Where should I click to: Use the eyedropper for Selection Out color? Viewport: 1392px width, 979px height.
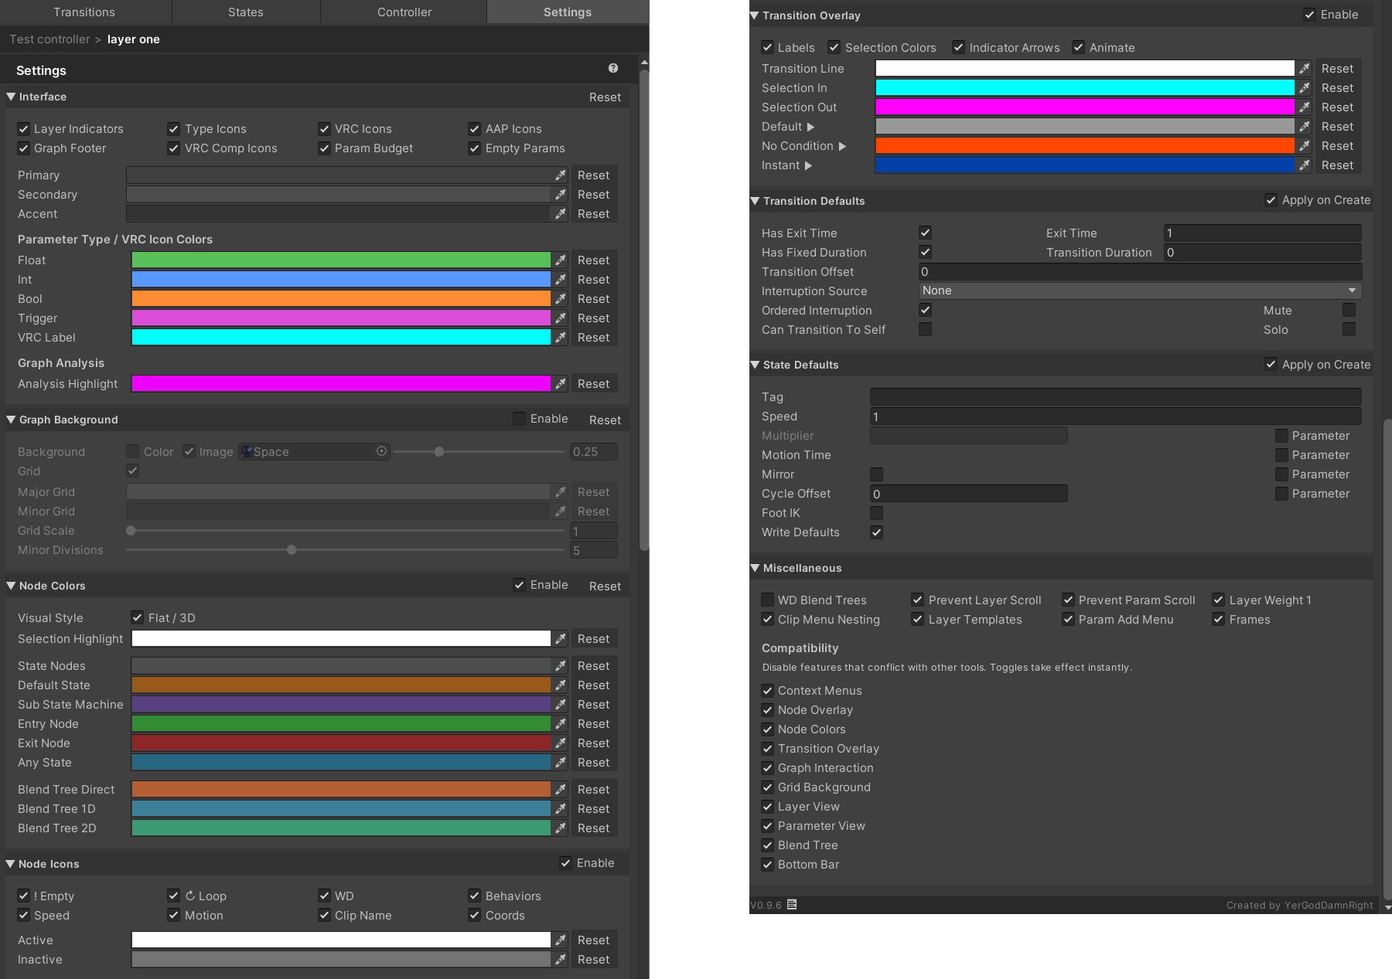pos(1305,107)
